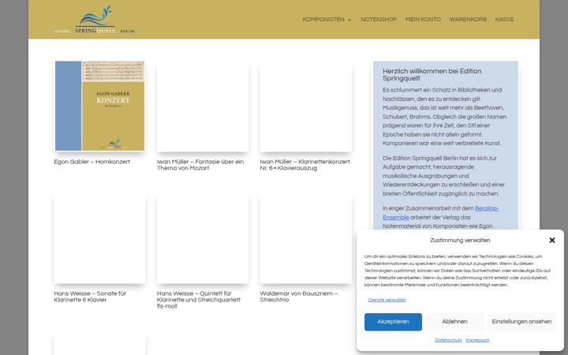
Task: Click the Zustimmung verwalten dialog title
Action: point(460,240)
